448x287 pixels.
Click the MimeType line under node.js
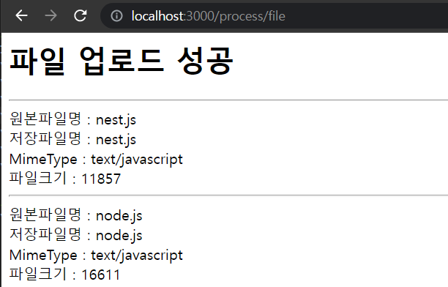(96, 256)
